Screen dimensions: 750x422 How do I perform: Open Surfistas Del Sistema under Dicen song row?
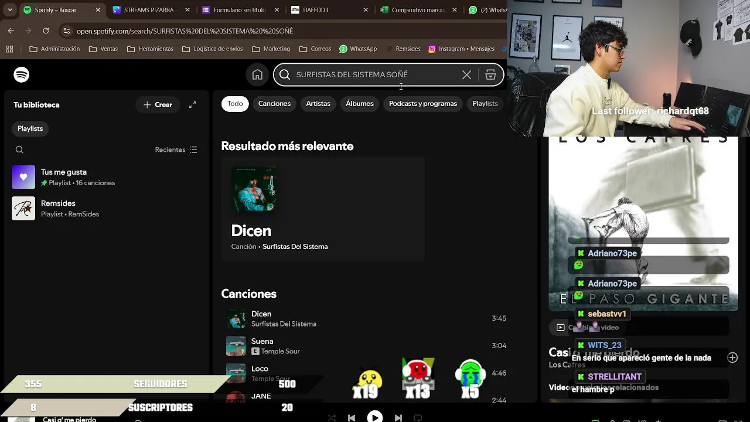click(x=284, y=324)
